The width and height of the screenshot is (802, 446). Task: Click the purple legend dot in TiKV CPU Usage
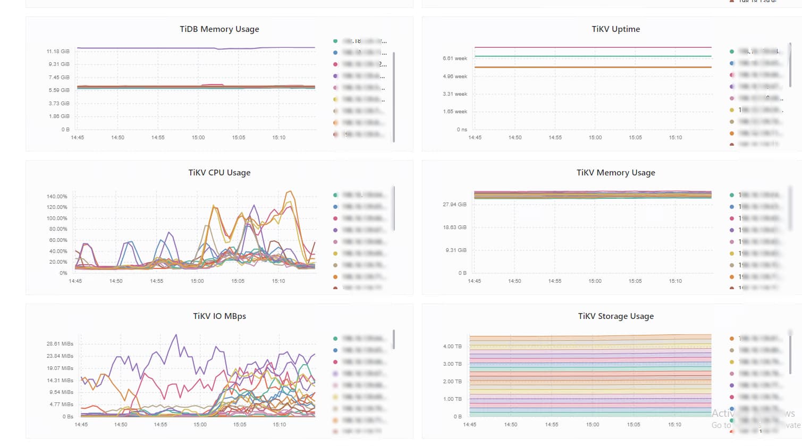point(335,230)
